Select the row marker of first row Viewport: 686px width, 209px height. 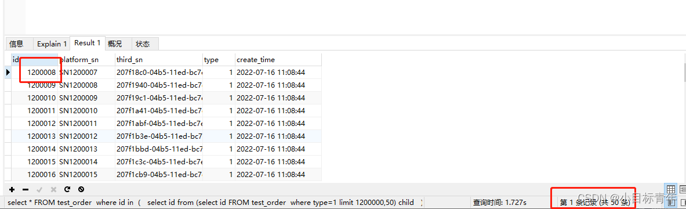click(x=8, y=73)
